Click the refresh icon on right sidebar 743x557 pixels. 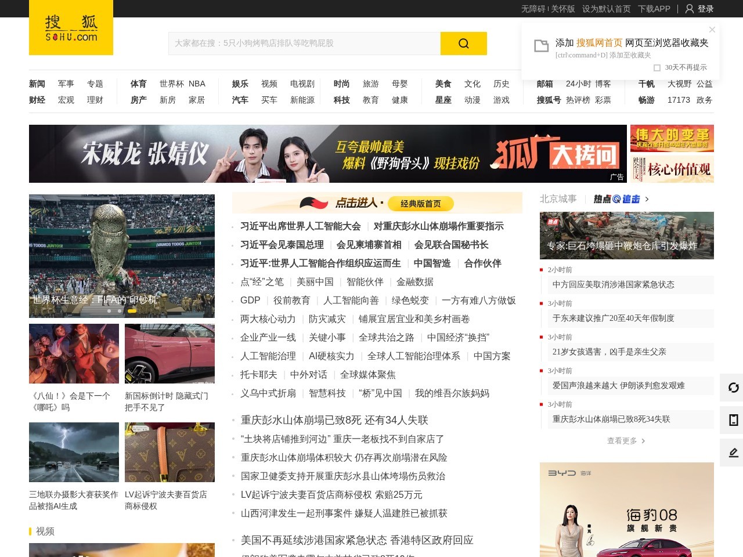point(733,388)
